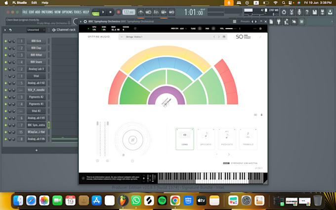Click the cut scissors toolbar icon
This screenshot has width=336, height=210.
[x=292, y=12]
